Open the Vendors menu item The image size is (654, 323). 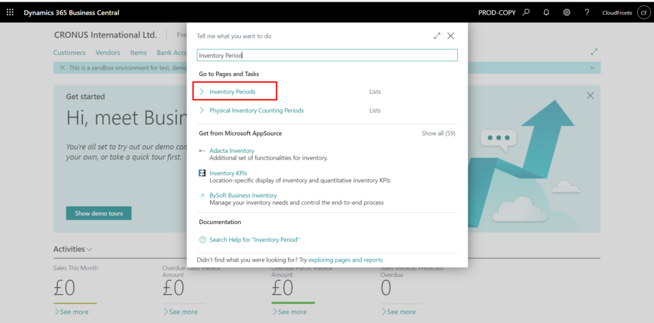point(107,52)
